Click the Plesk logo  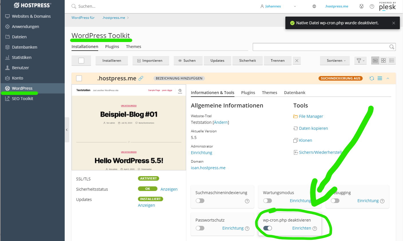click(x=388, y=6)
